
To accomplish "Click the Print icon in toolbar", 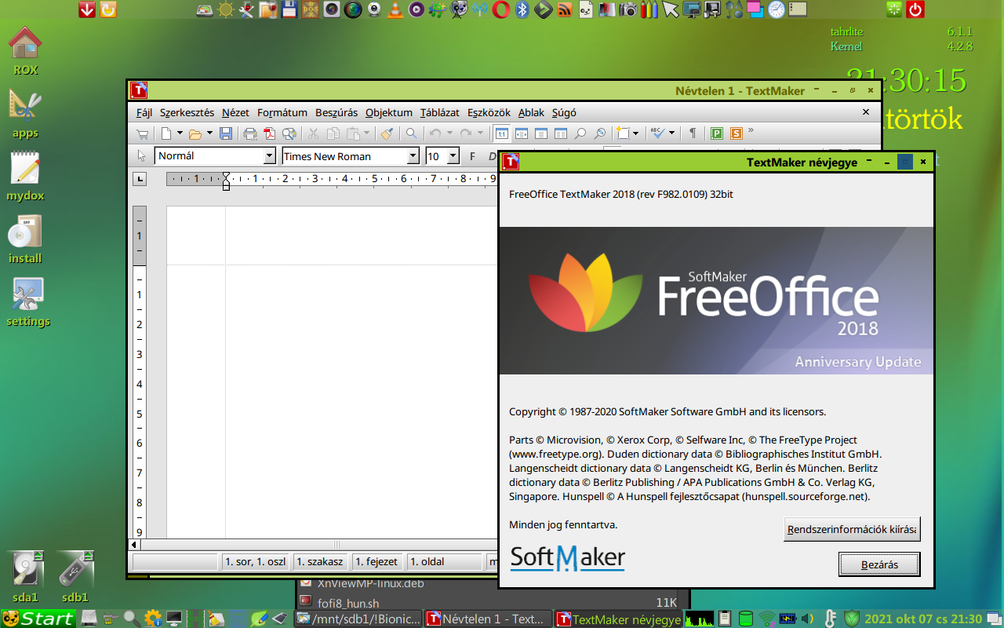I will click(250, 133).
